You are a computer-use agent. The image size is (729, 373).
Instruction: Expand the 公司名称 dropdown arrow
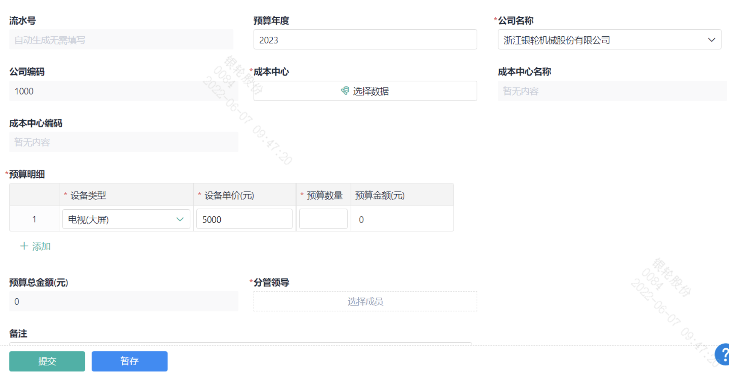(711, 40)
